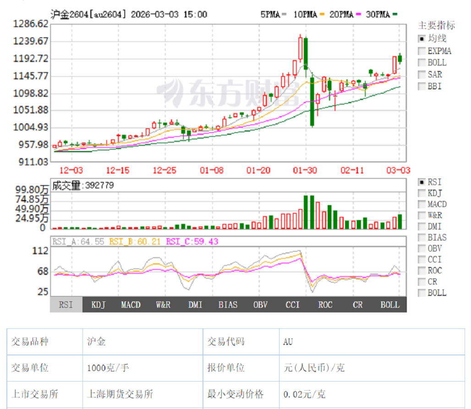Image resolution: width=471 pixels, height=409 pixels.
Task: Click the 30PMA green legend marker
Action: 394,15
